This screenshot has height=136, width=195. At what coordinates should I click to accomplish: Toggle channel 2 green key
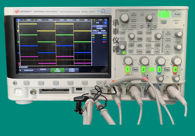[143, 69]
